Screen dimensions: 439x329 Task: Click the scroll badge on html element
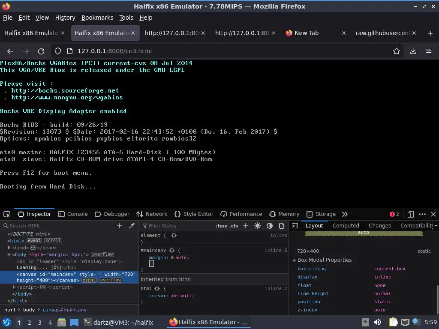click(x=53, y=241)
